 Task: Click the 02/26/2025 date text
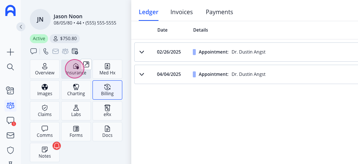pyautogui.click(x=169, y=52)
